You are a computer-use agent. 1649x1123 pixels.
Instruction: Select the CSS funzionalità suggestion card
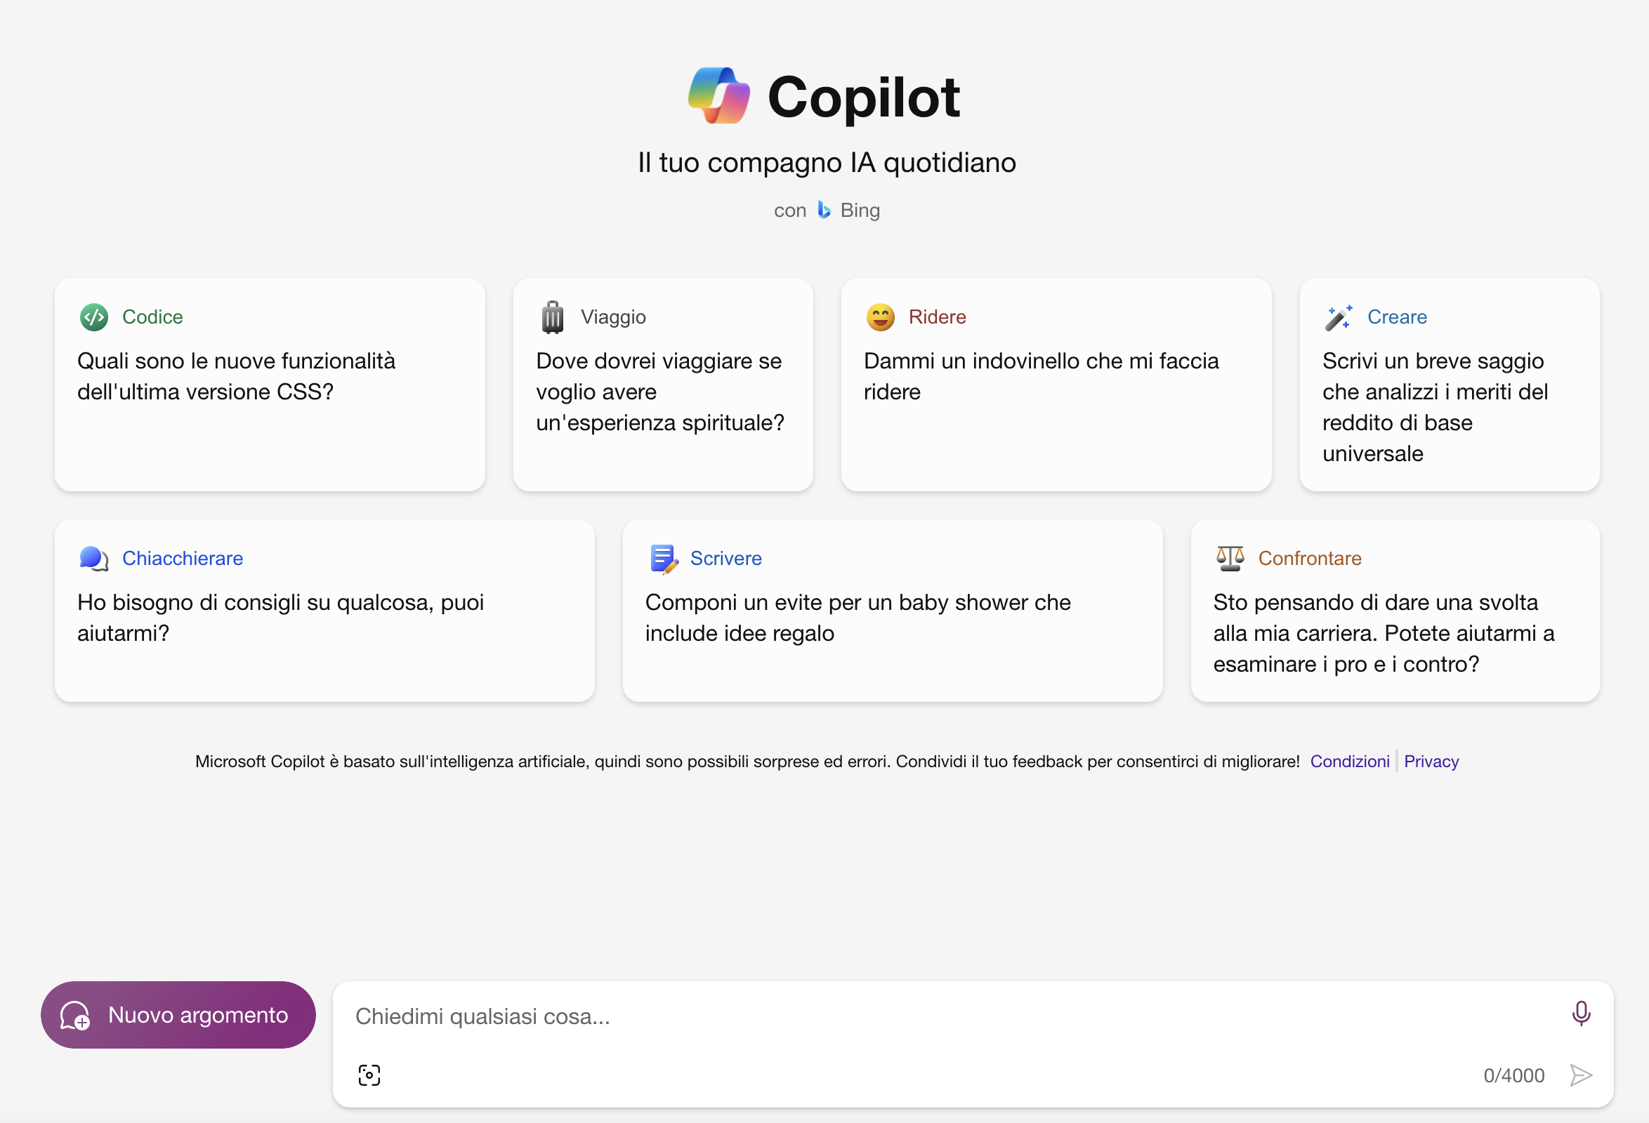pos(270,384)
